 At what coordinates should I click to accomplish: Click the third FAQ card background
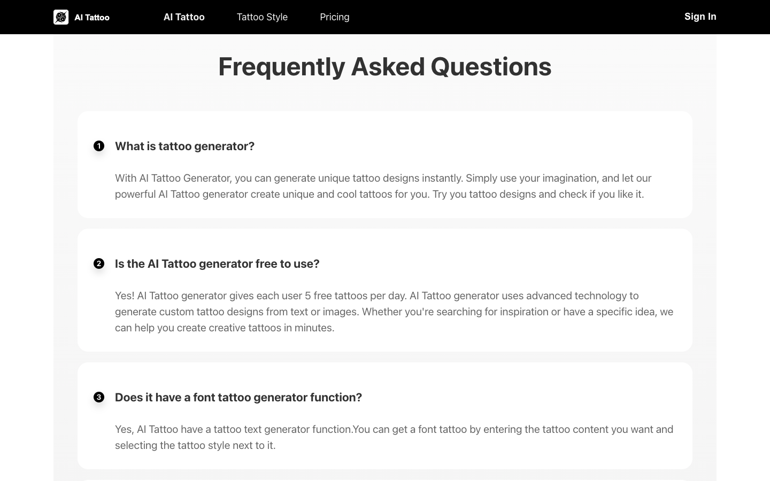(385, 416)
